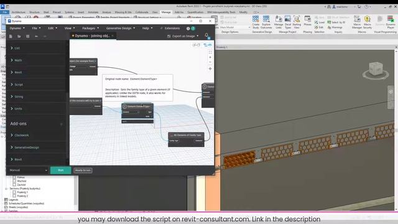Open the Macro Manager

[357, 22]
